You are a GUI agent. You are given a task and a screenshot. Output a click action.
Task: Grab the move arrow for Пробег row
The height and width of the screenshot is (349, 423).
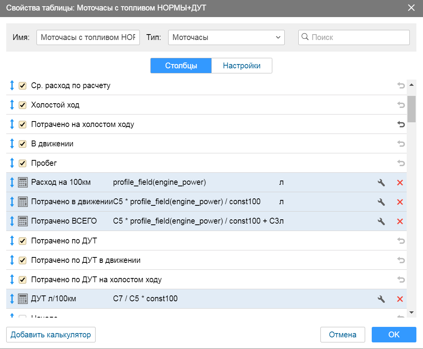pos(12,163)
